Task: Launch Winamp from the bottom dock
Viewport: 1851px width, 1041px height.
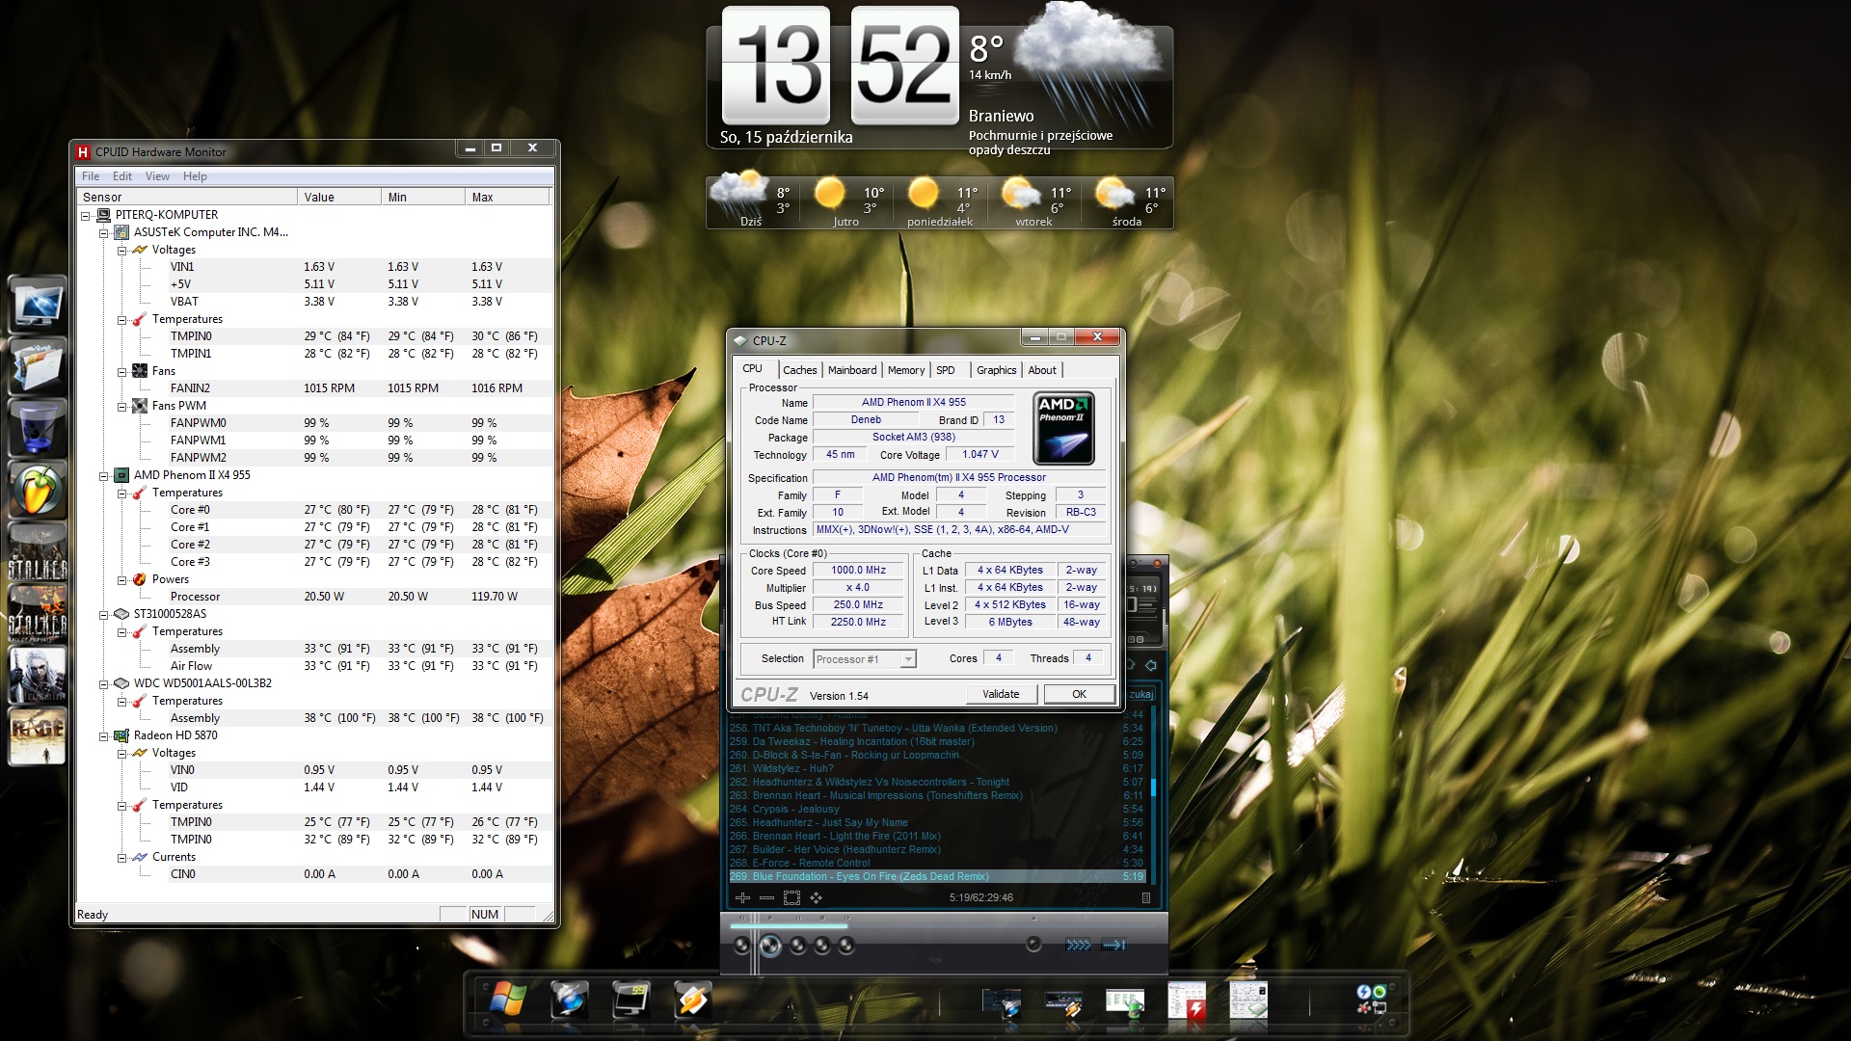Action: click(x=692, y=1000)
